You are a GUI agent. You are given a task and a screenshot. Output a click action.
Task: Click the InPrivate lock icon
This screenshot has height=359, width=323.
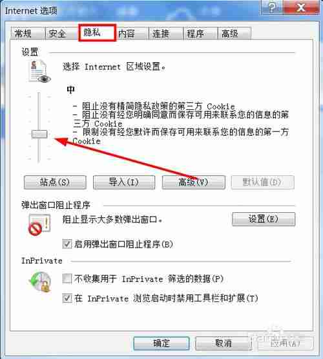(x=40, y=282)
